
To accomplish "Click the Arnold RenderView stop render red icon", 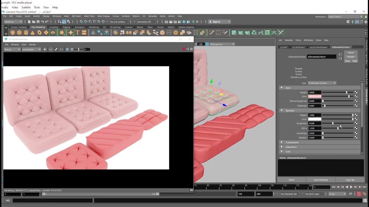I will (x=183, y=49).
